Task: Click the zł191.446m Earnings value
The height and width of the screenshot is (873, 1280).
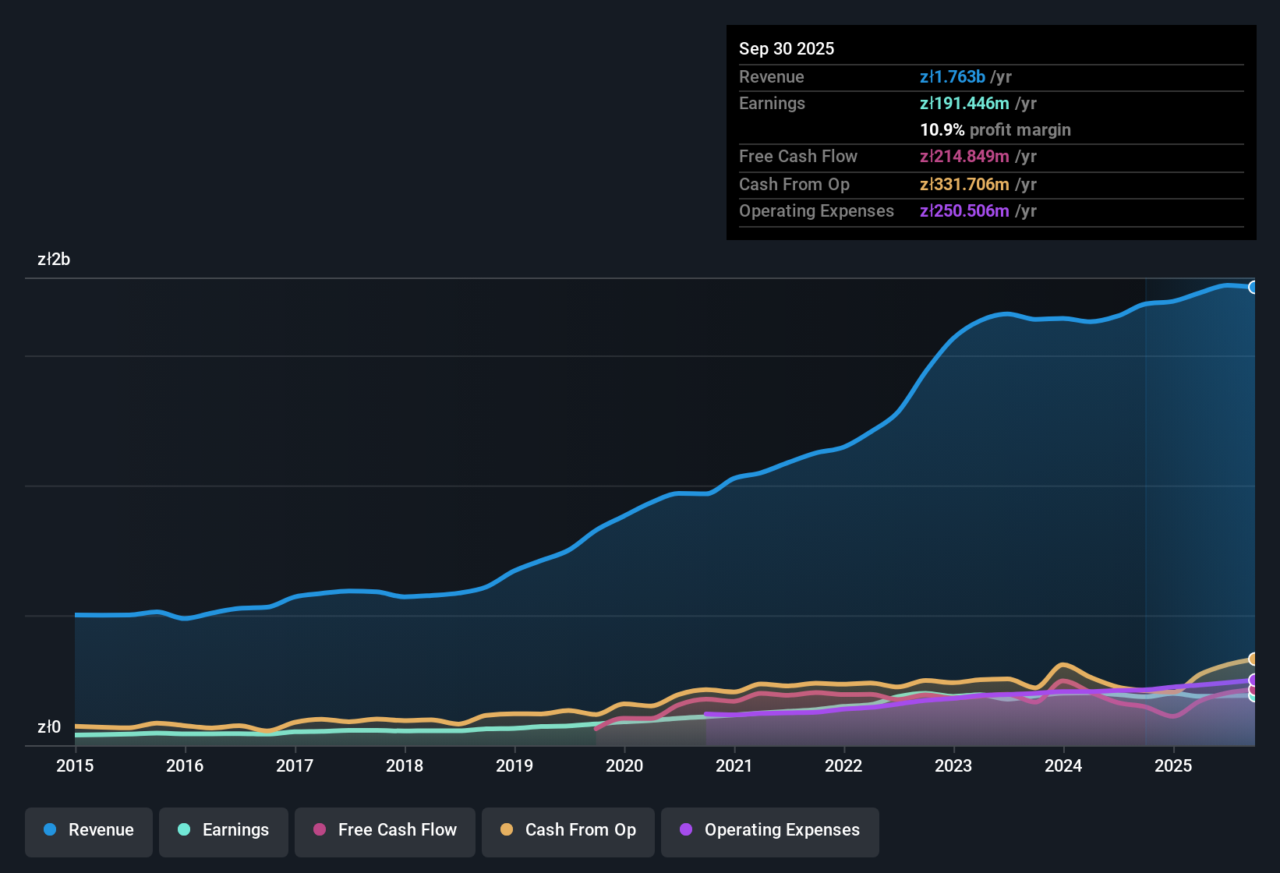Action: [x=965, y=103]
